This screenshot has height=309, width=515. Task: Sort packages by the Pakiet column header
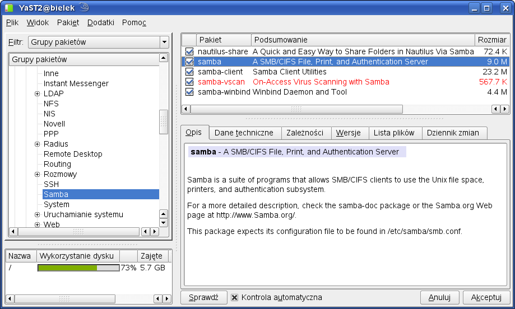[224, 40]
